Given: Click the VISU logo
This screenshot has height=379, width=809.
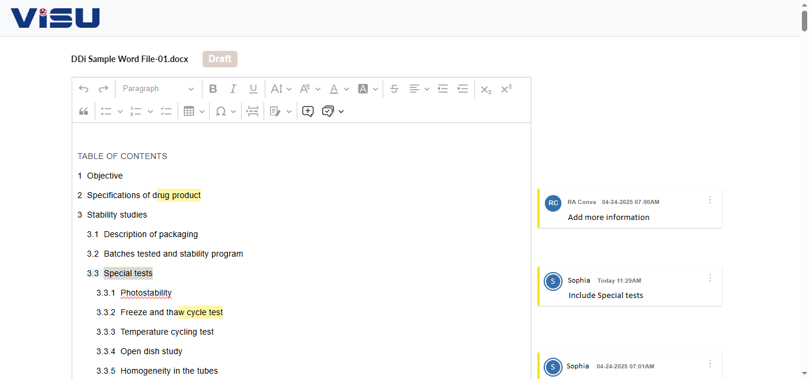Looking at the screenshot, I should tap(55, 18).
